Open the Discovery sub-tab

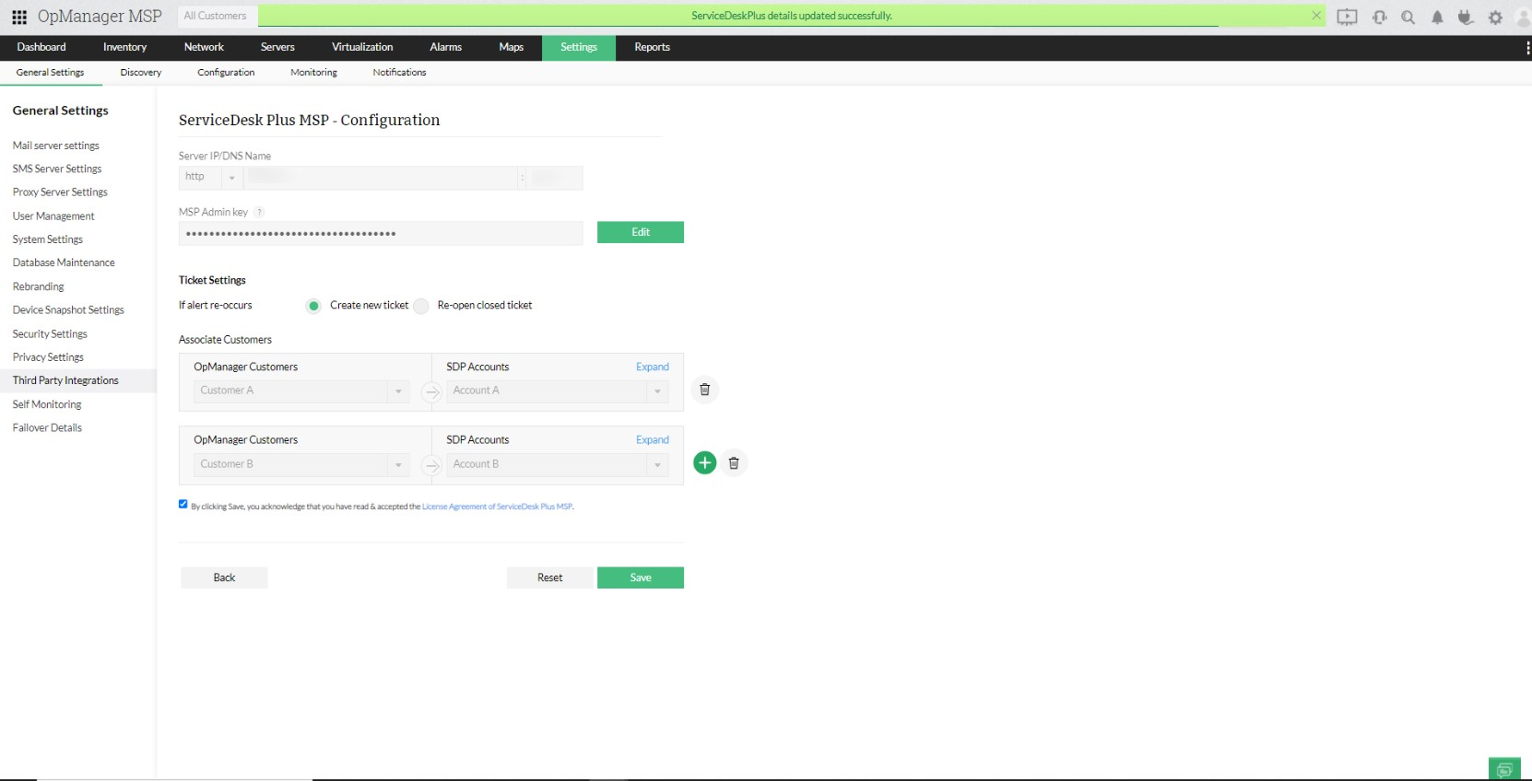pyautogui.click(x=141, y=73)
